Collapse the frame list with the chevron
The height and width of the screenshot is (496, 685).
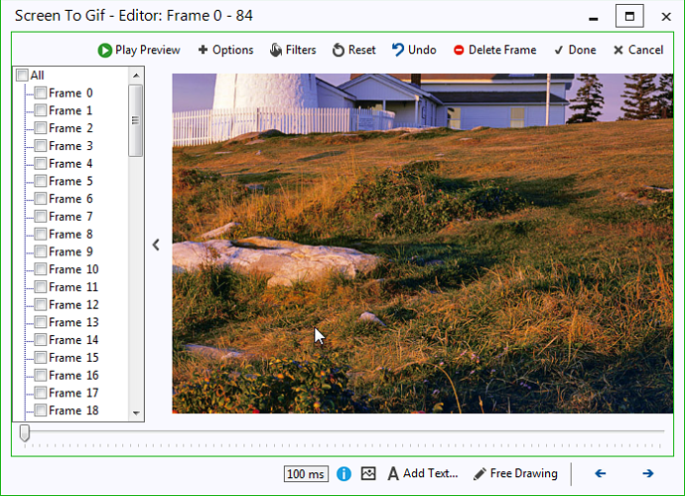(x=156, y=245)
